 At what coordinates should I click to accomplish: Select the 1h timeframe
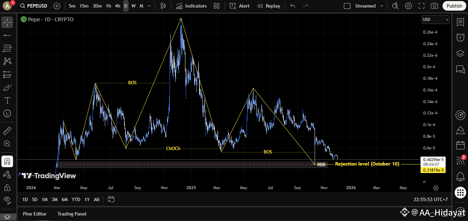pos(108,6)
